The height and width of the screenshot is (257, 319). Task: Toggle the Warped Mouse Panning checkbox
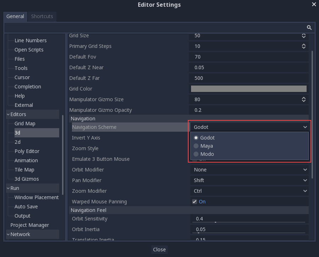(x=195, y=202)
